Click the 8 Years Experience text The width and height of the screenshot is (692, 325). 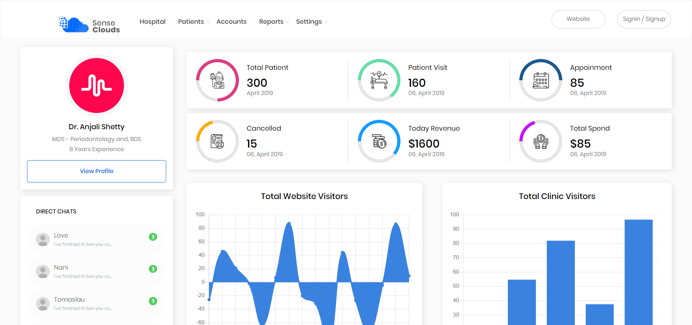[x=97, y=149]
